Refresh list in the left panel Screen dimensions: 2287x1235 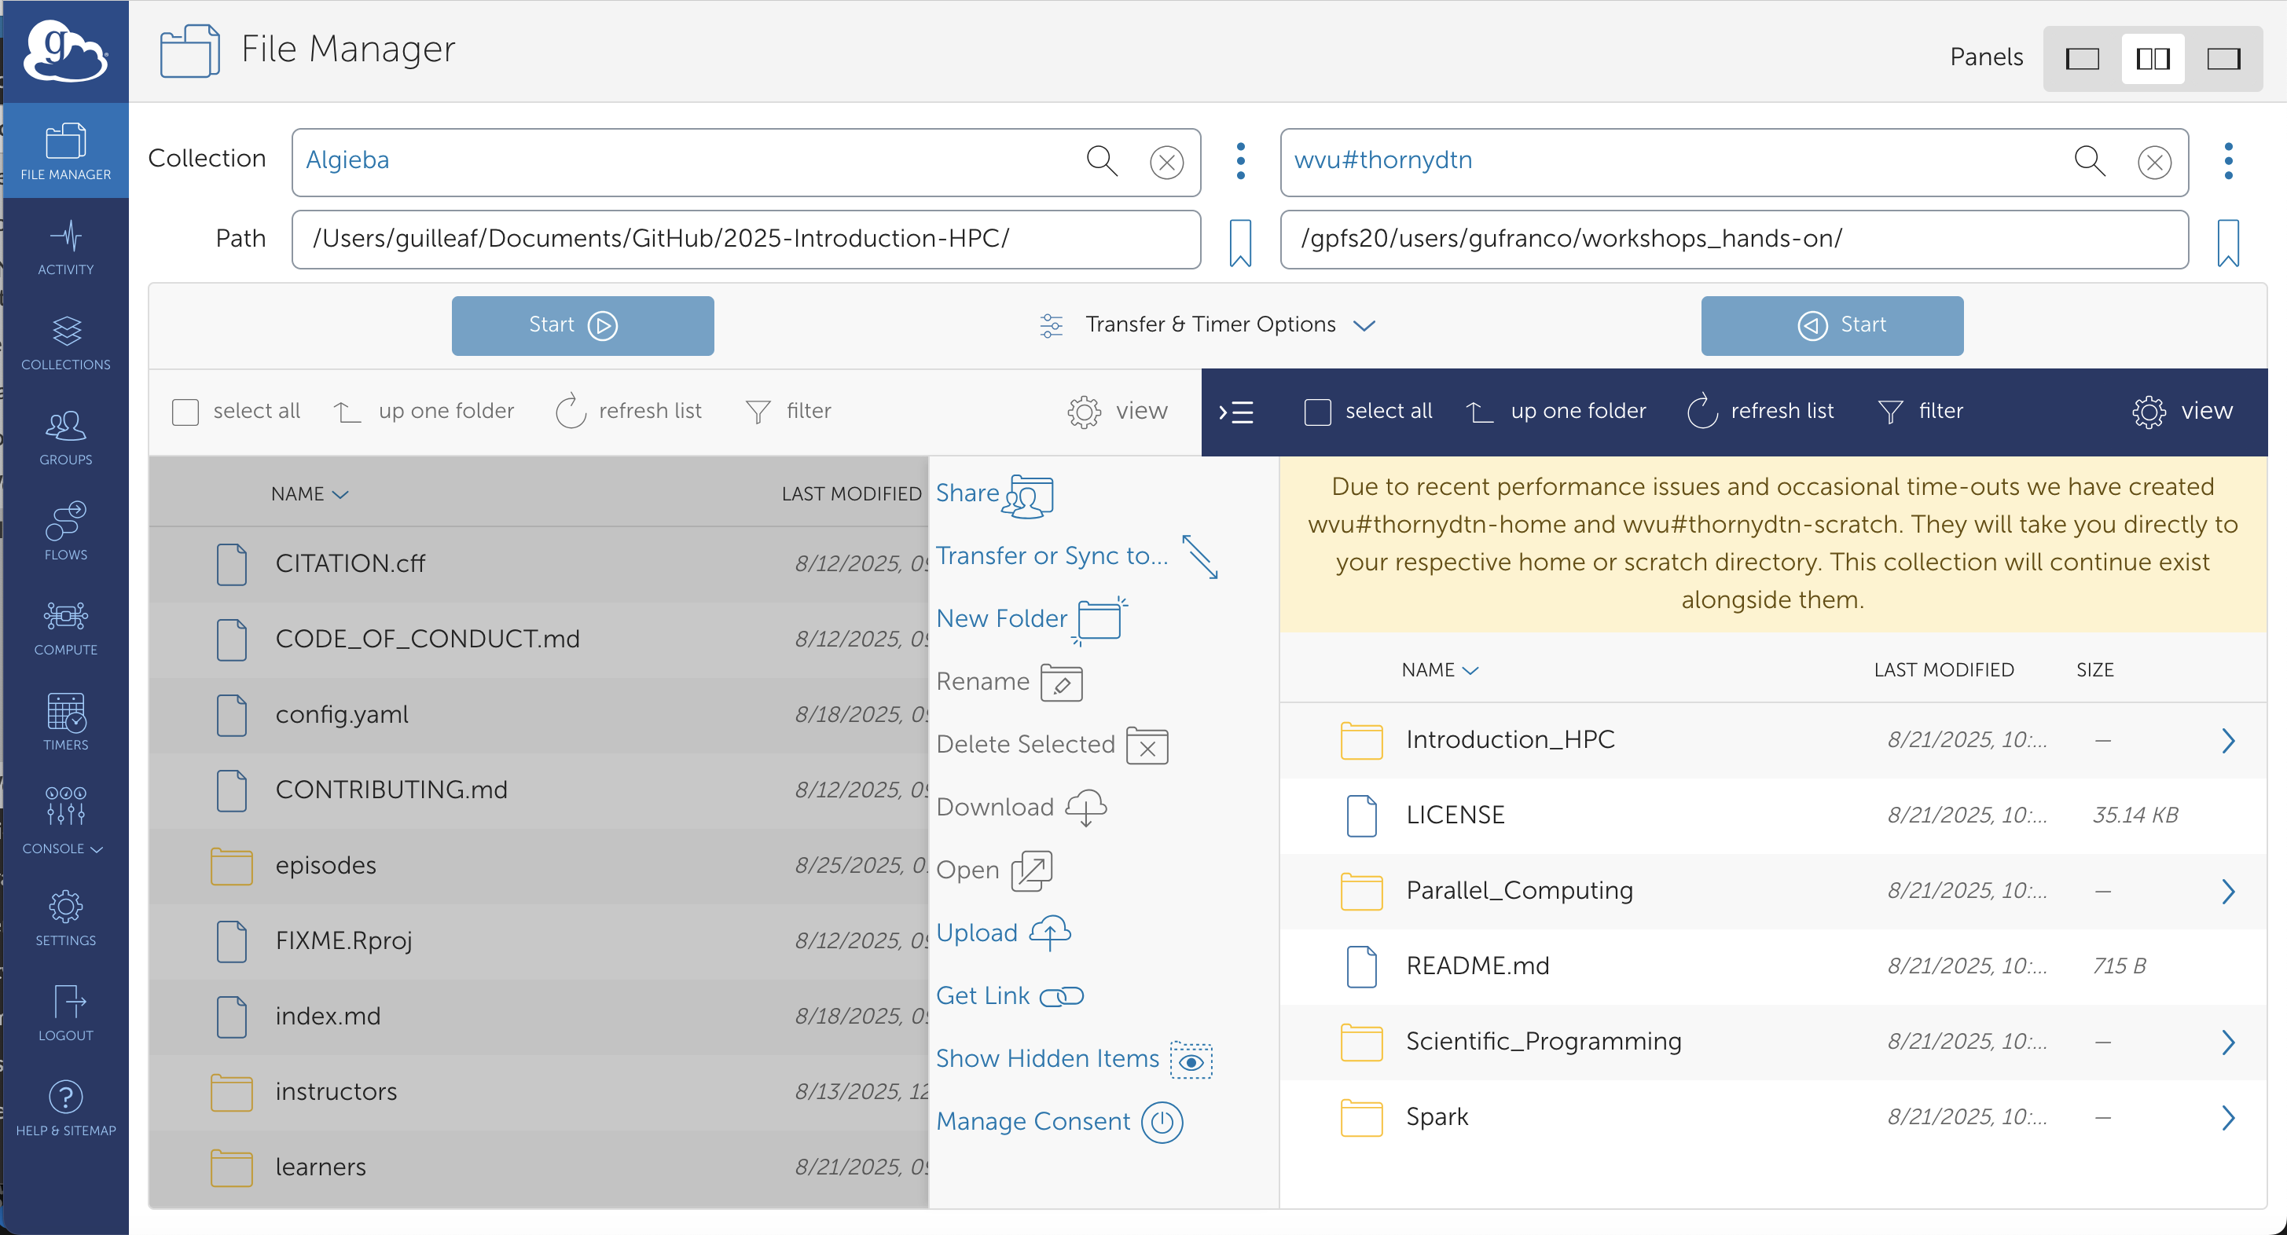point(629,411)
